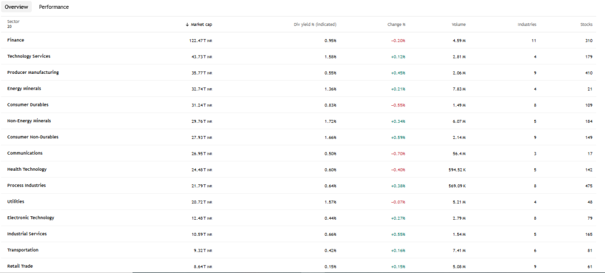This screenshot has height=273, width=605.
Task: Open the Health Technology sector
Action: point(27,170)
